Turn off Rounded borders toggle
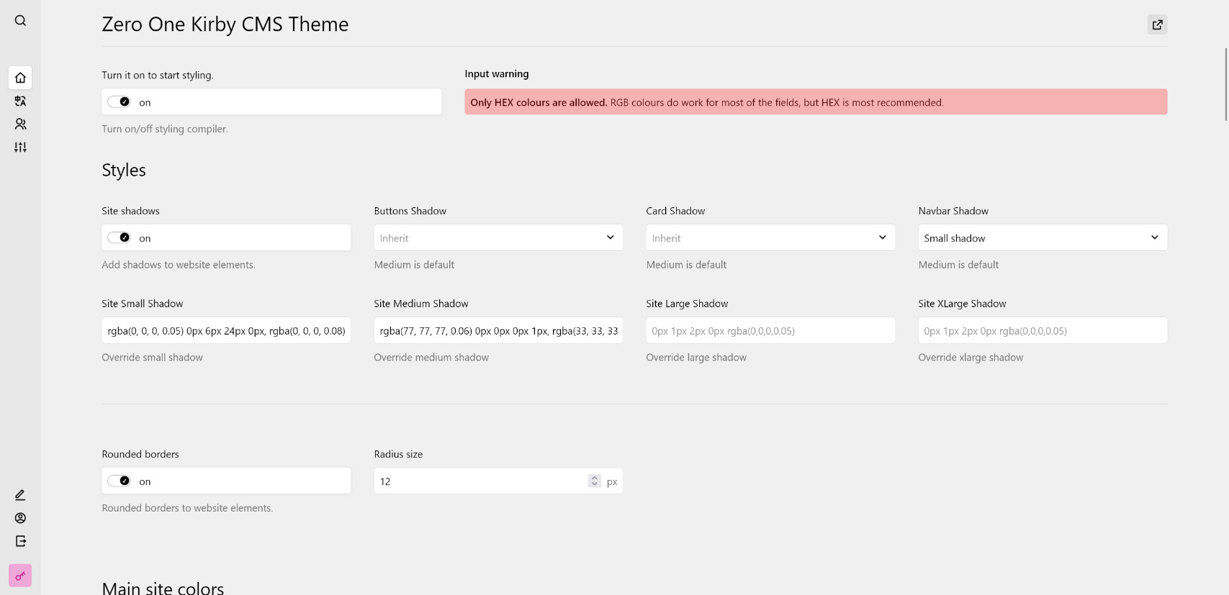Screen dimensions: 1229x595 click(x=120, y=481)
